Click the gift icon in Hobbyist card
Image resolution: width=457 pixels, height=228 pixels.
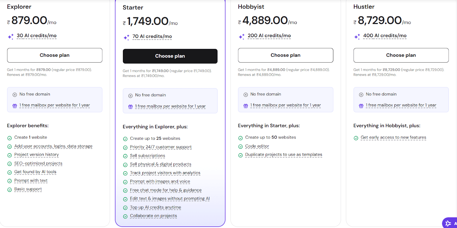click(246, 106)
